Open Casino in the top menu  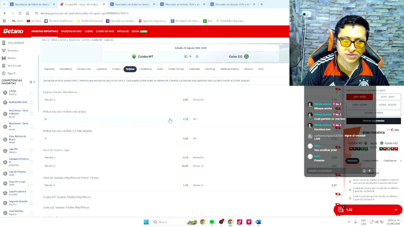point(89,31)
